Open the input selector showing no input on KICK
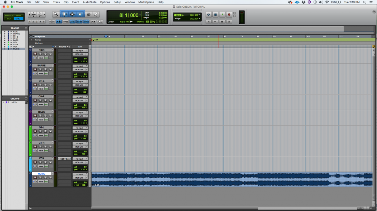The width and height of the screenshot is (377, 211). 80,50
